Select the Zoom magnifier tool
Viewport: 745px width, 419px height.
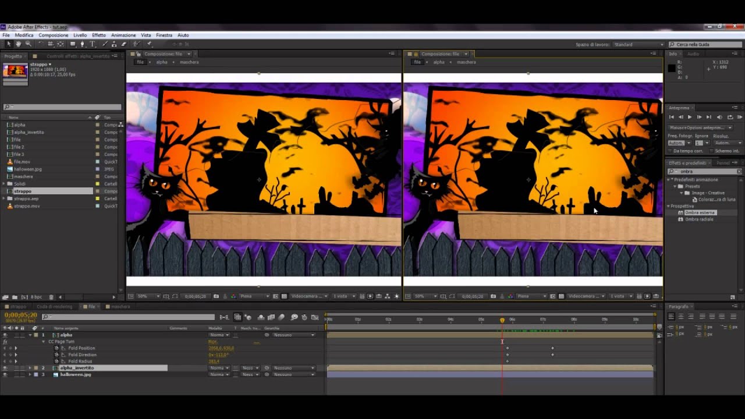28,44
